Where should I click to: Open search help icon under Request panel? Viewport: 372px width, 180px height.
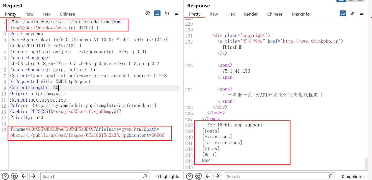coord(5,176)
